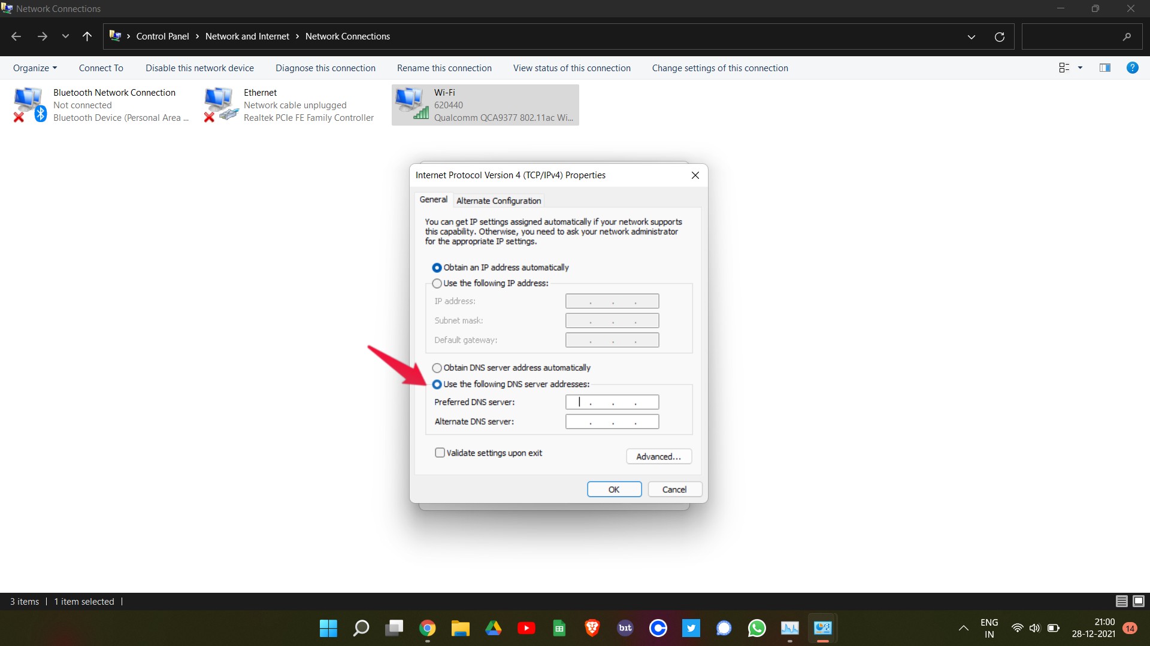The image size is (1150, 646).
Task: Click the OK button to confirm
Action: 614,489
